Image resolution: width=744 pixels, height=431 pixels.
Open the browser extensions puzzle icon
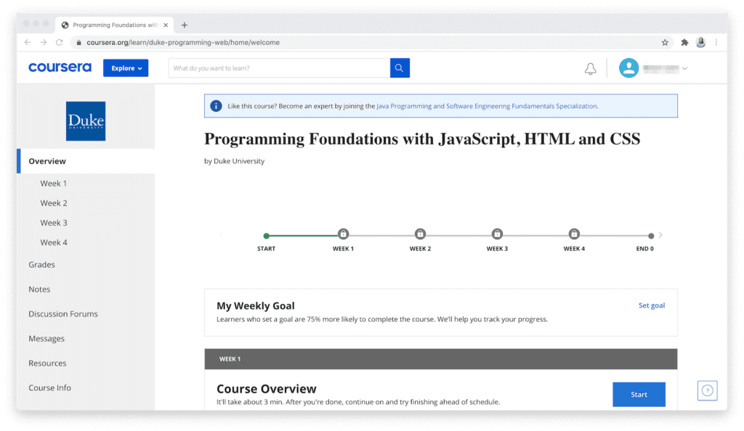[x=684, y=43]
